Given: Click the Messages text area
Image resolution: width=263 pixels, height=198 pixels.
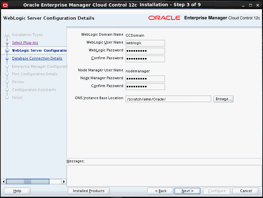Looking at the screenshot, I should click(164, 175).
